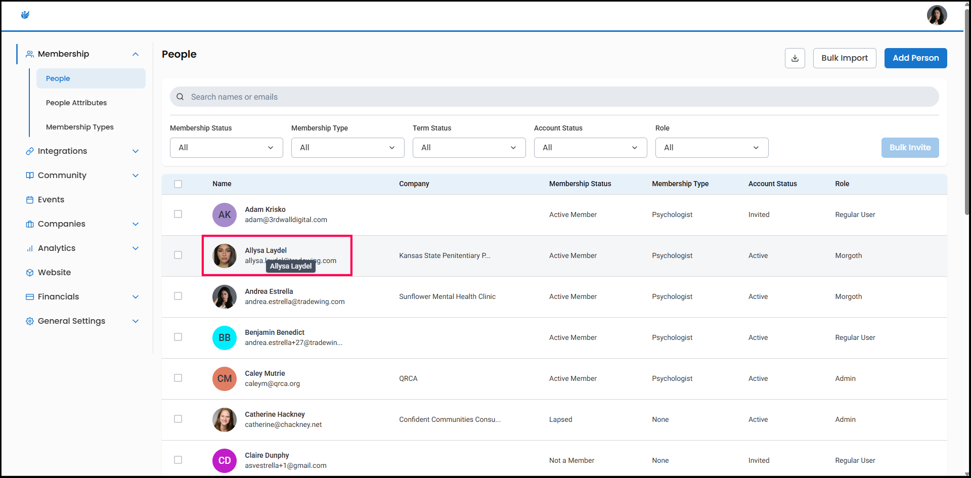Viewport: 971px width, 478px height.
Task: Click the General Settings gear icon
Action: pos(30,321)
